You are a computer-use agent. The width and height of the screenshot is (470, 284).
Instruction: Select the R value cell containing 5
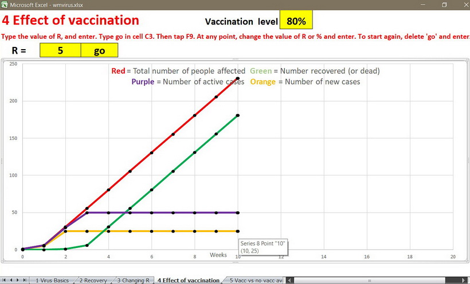click(x=60, y=50)
